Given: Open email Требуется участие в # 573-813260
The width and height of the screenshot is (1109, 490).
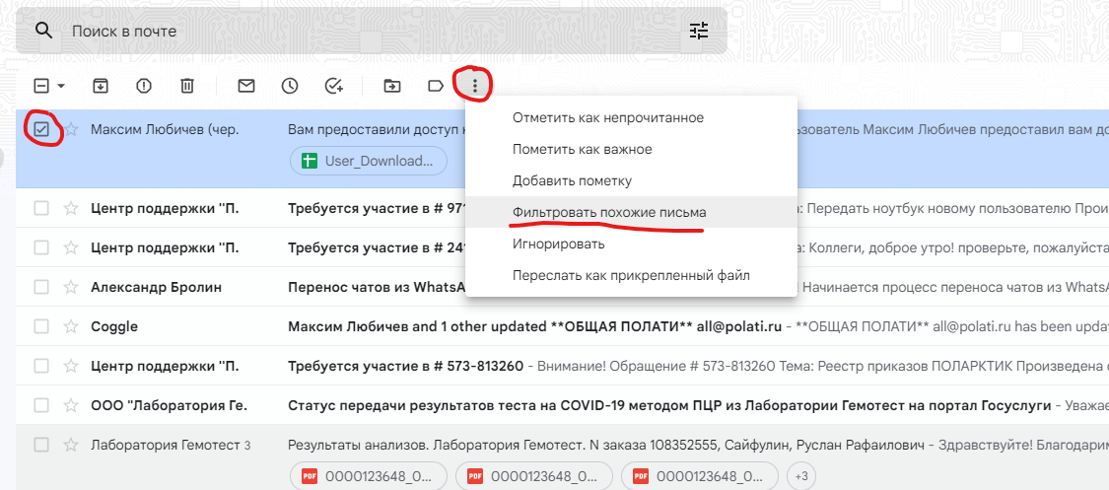Looking at the screenshot, I should (x=406, y=366).
